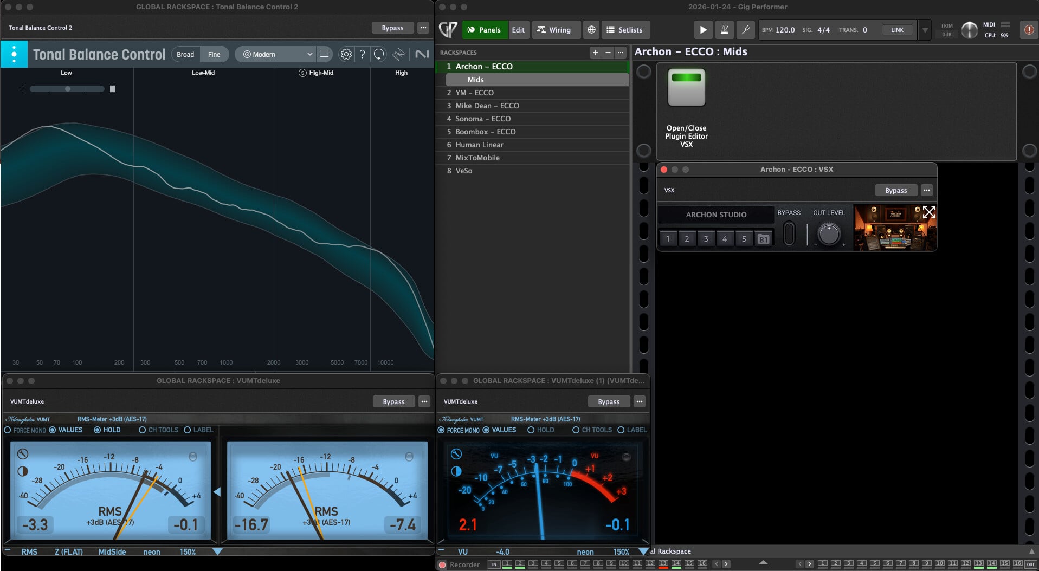Open the tuner fork icon
Viewport: 1039px width, 571px height.
pos(746,30)
